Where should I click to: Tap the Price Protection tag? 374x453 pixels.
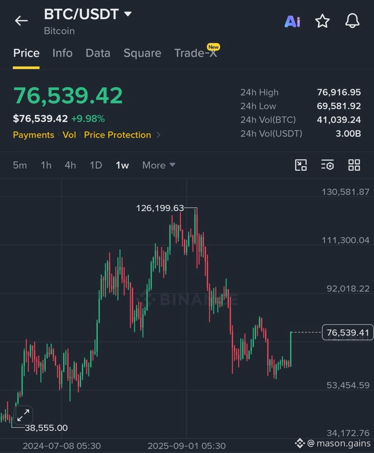pos(117,135)
